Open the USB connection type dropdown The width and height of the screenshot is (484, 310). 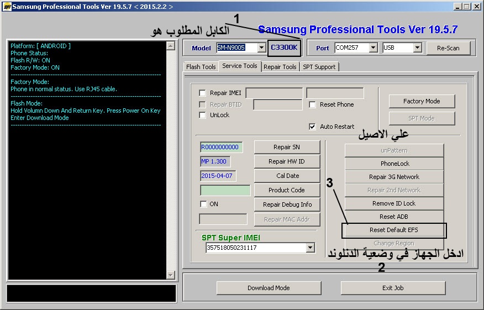pos(417,48)
